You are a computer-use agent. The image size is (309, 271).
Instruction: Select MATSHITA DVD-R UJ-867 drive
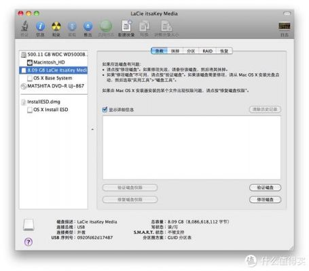(x=54, y=86)
